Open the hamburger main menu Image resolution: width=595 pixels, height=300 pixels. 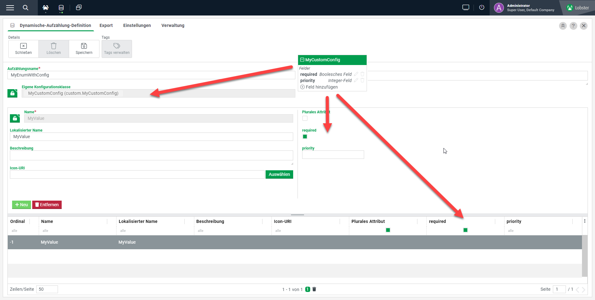[10, 8]
